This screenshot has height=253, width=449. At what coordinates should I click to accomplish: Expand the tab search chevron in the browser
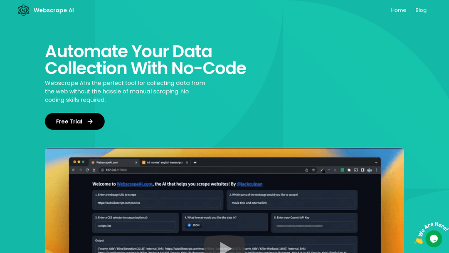(x=376, y=162)
